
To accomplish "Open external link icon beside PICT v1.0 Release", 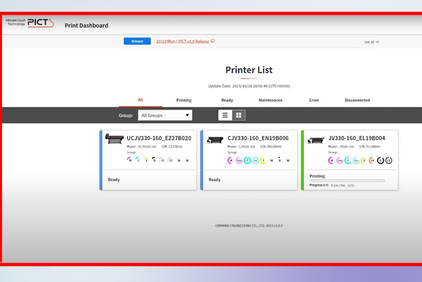I will click(x=212, y=41).
